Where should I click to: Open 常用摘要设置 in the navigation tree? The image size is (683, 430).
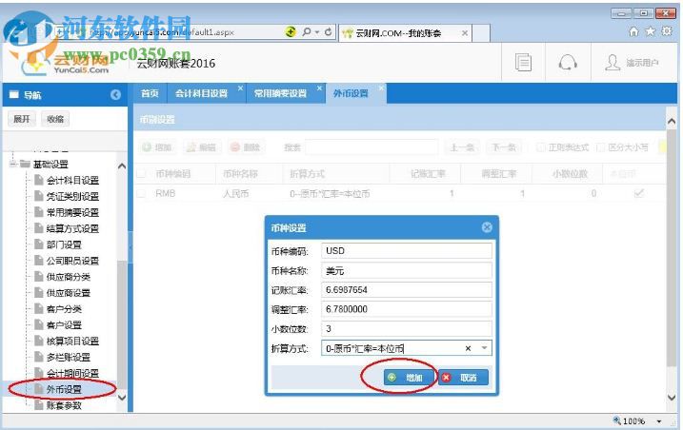pos(72,212)
